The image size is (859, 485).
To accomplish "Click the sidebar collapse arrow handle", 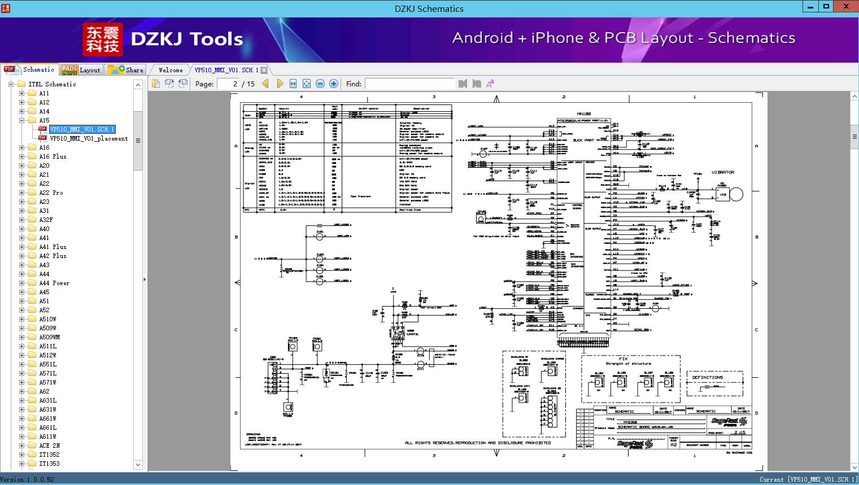I will click(145, 279).
